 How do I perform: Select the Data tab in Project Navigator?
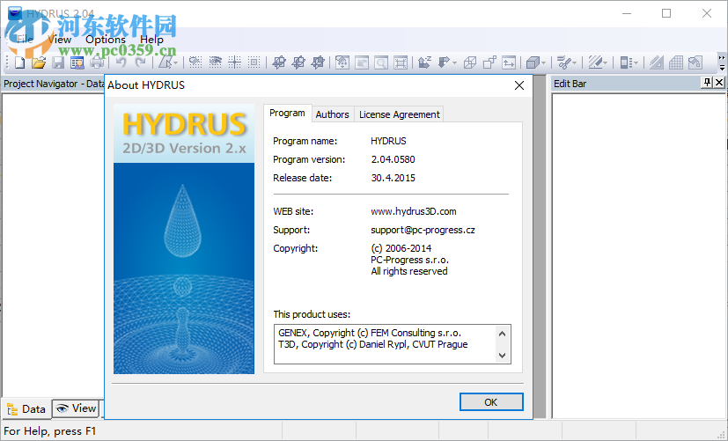coord(26,409)
